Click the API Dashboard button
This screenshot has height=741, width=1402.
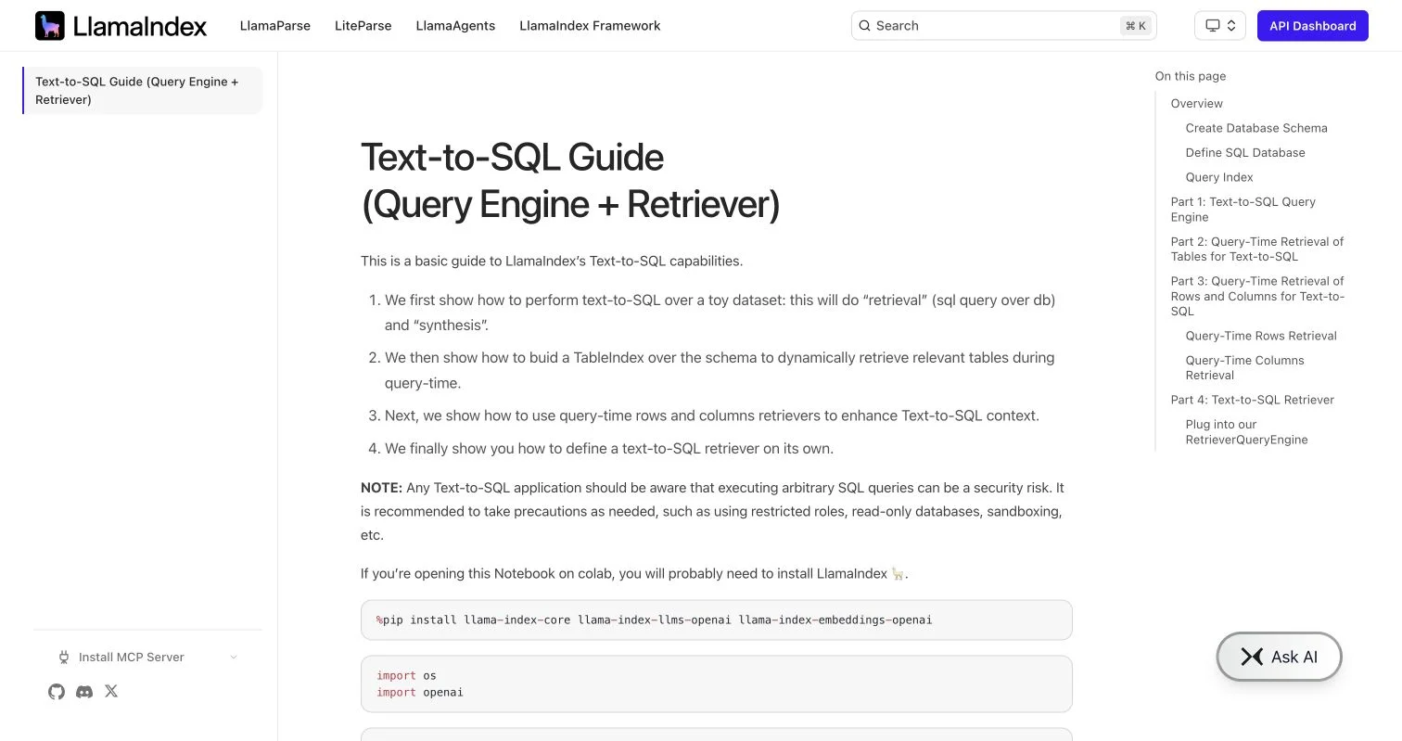pos(1312,26)
